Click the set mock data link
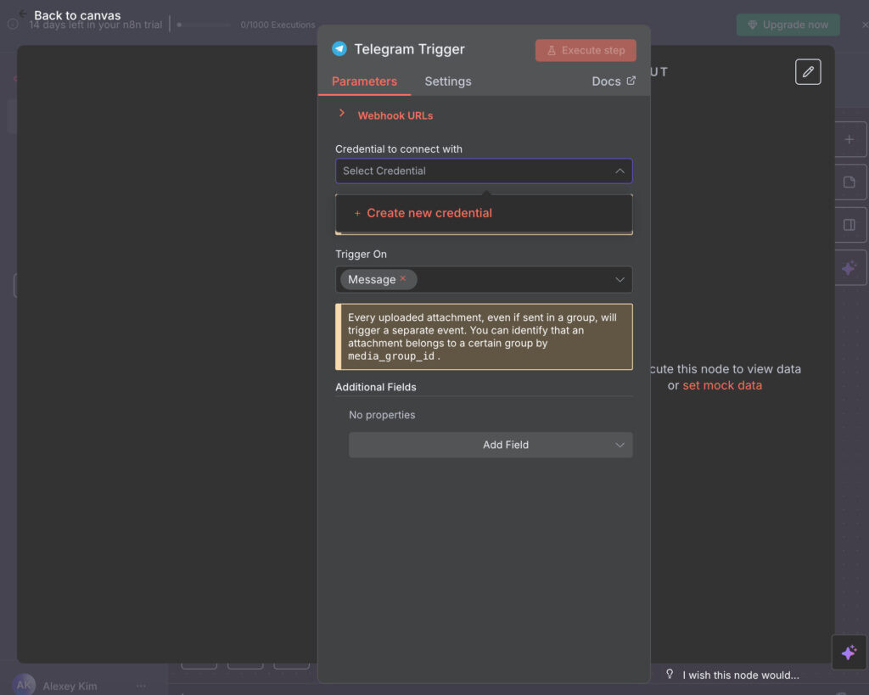This screenshot has height=695, width=869. [x=722, y=385]
